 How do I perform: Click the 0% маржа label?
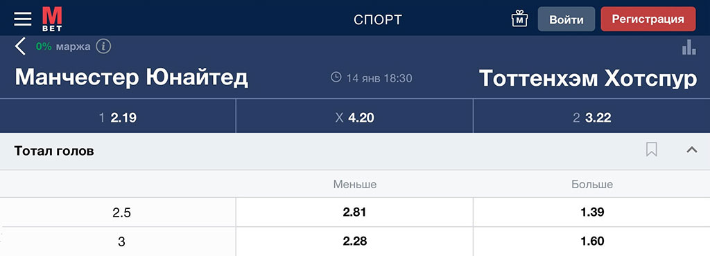coord(63,46)
